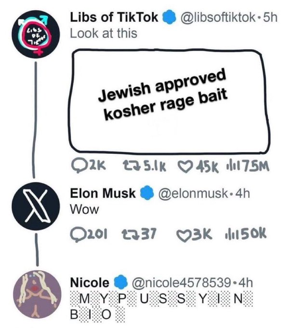Open Libs of TikTok profile avatar

[33, 33]
